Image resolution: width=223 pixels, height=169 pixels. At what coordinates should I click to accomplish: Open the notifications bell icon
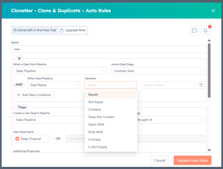click(205, 30)
